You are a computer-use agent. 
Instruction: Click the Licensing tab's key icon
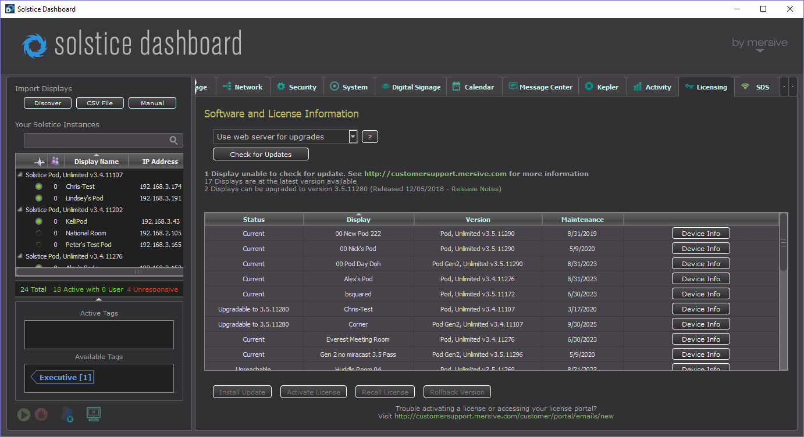(x=689, y=87)
